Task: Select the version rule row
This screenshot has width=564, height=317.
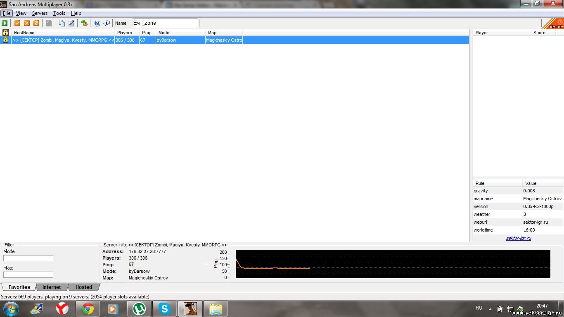Action: [518, 206]
